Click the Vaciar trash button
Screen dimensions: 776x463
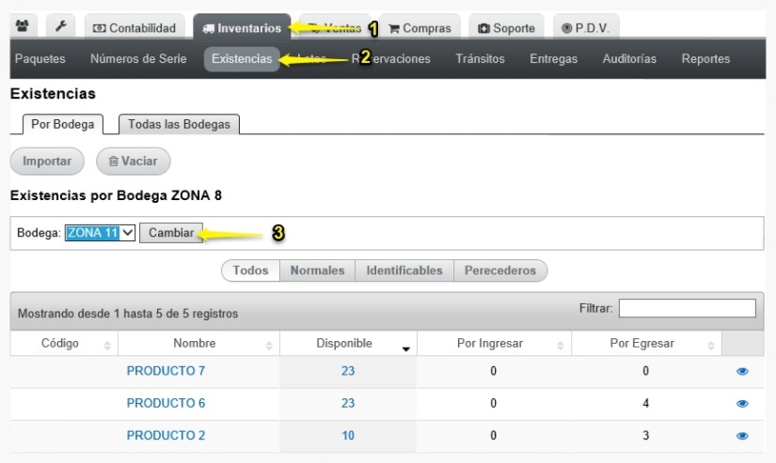[134, 162]
